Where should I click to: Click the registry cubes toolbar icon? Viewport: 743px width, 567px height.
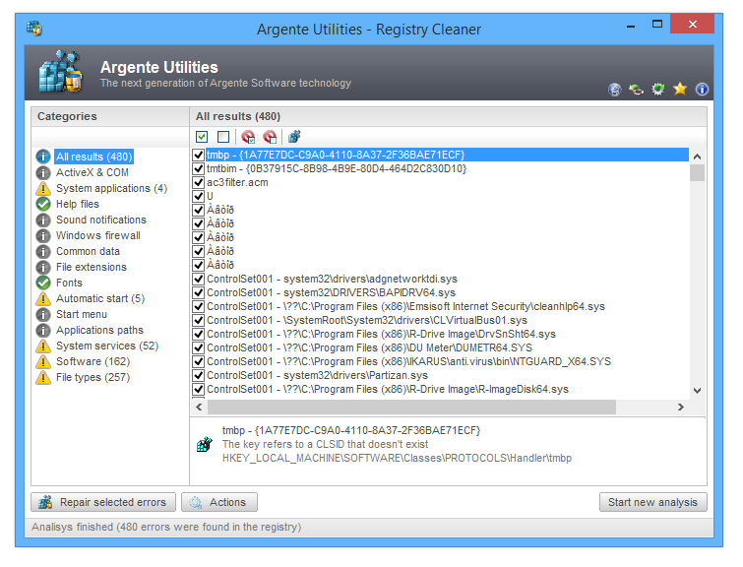coord(294,137)
